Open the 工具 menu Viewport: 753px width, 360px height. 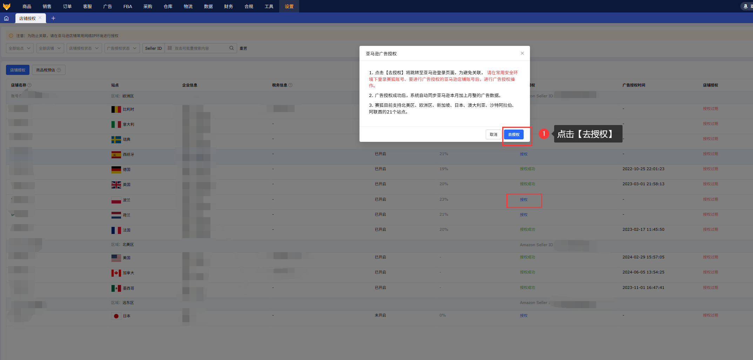pyautogui.click(x=269, y=6)
